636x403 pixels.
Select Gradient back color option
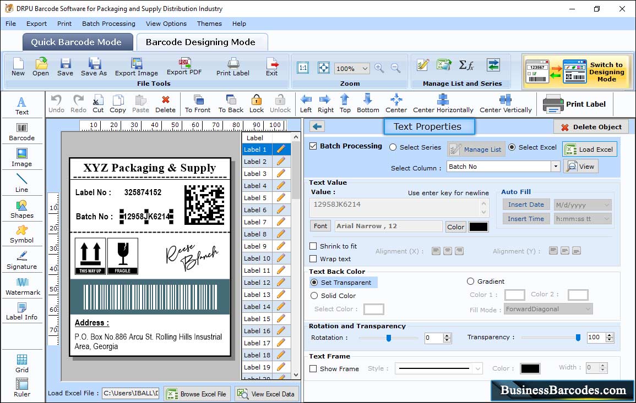(470, 281)
